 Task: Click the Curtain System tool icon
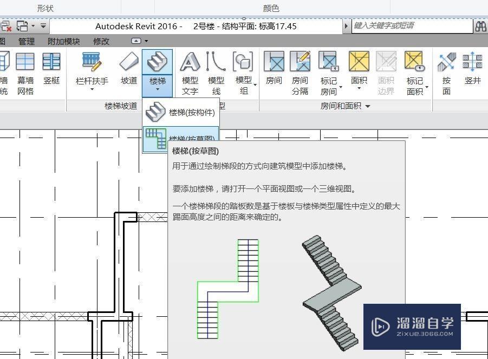pyautogui.click(x=4, y=61)
